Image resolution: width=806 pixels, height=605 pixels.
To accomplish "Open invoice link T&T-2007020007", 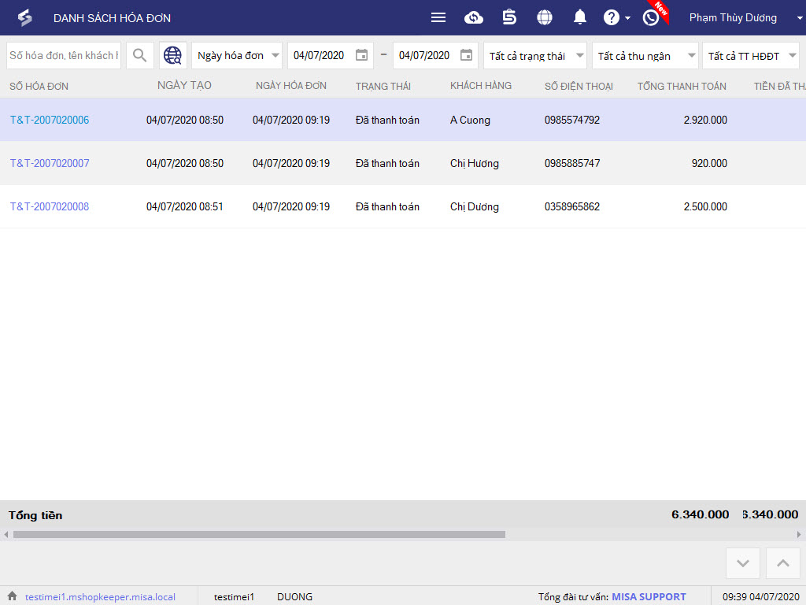I will 50,163.
